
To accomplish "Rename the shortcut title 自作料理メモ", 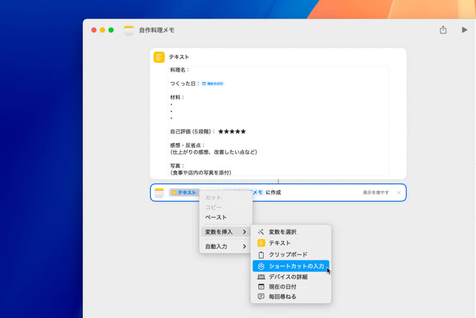I will click(156, 30).
